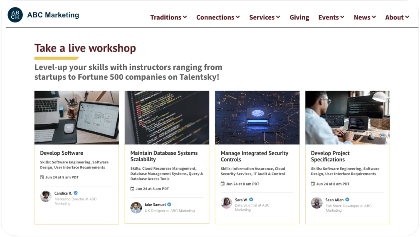This screenshot has width=420, height=237.
Task: Go to the Giving page
Action: (x=299, y=17)
